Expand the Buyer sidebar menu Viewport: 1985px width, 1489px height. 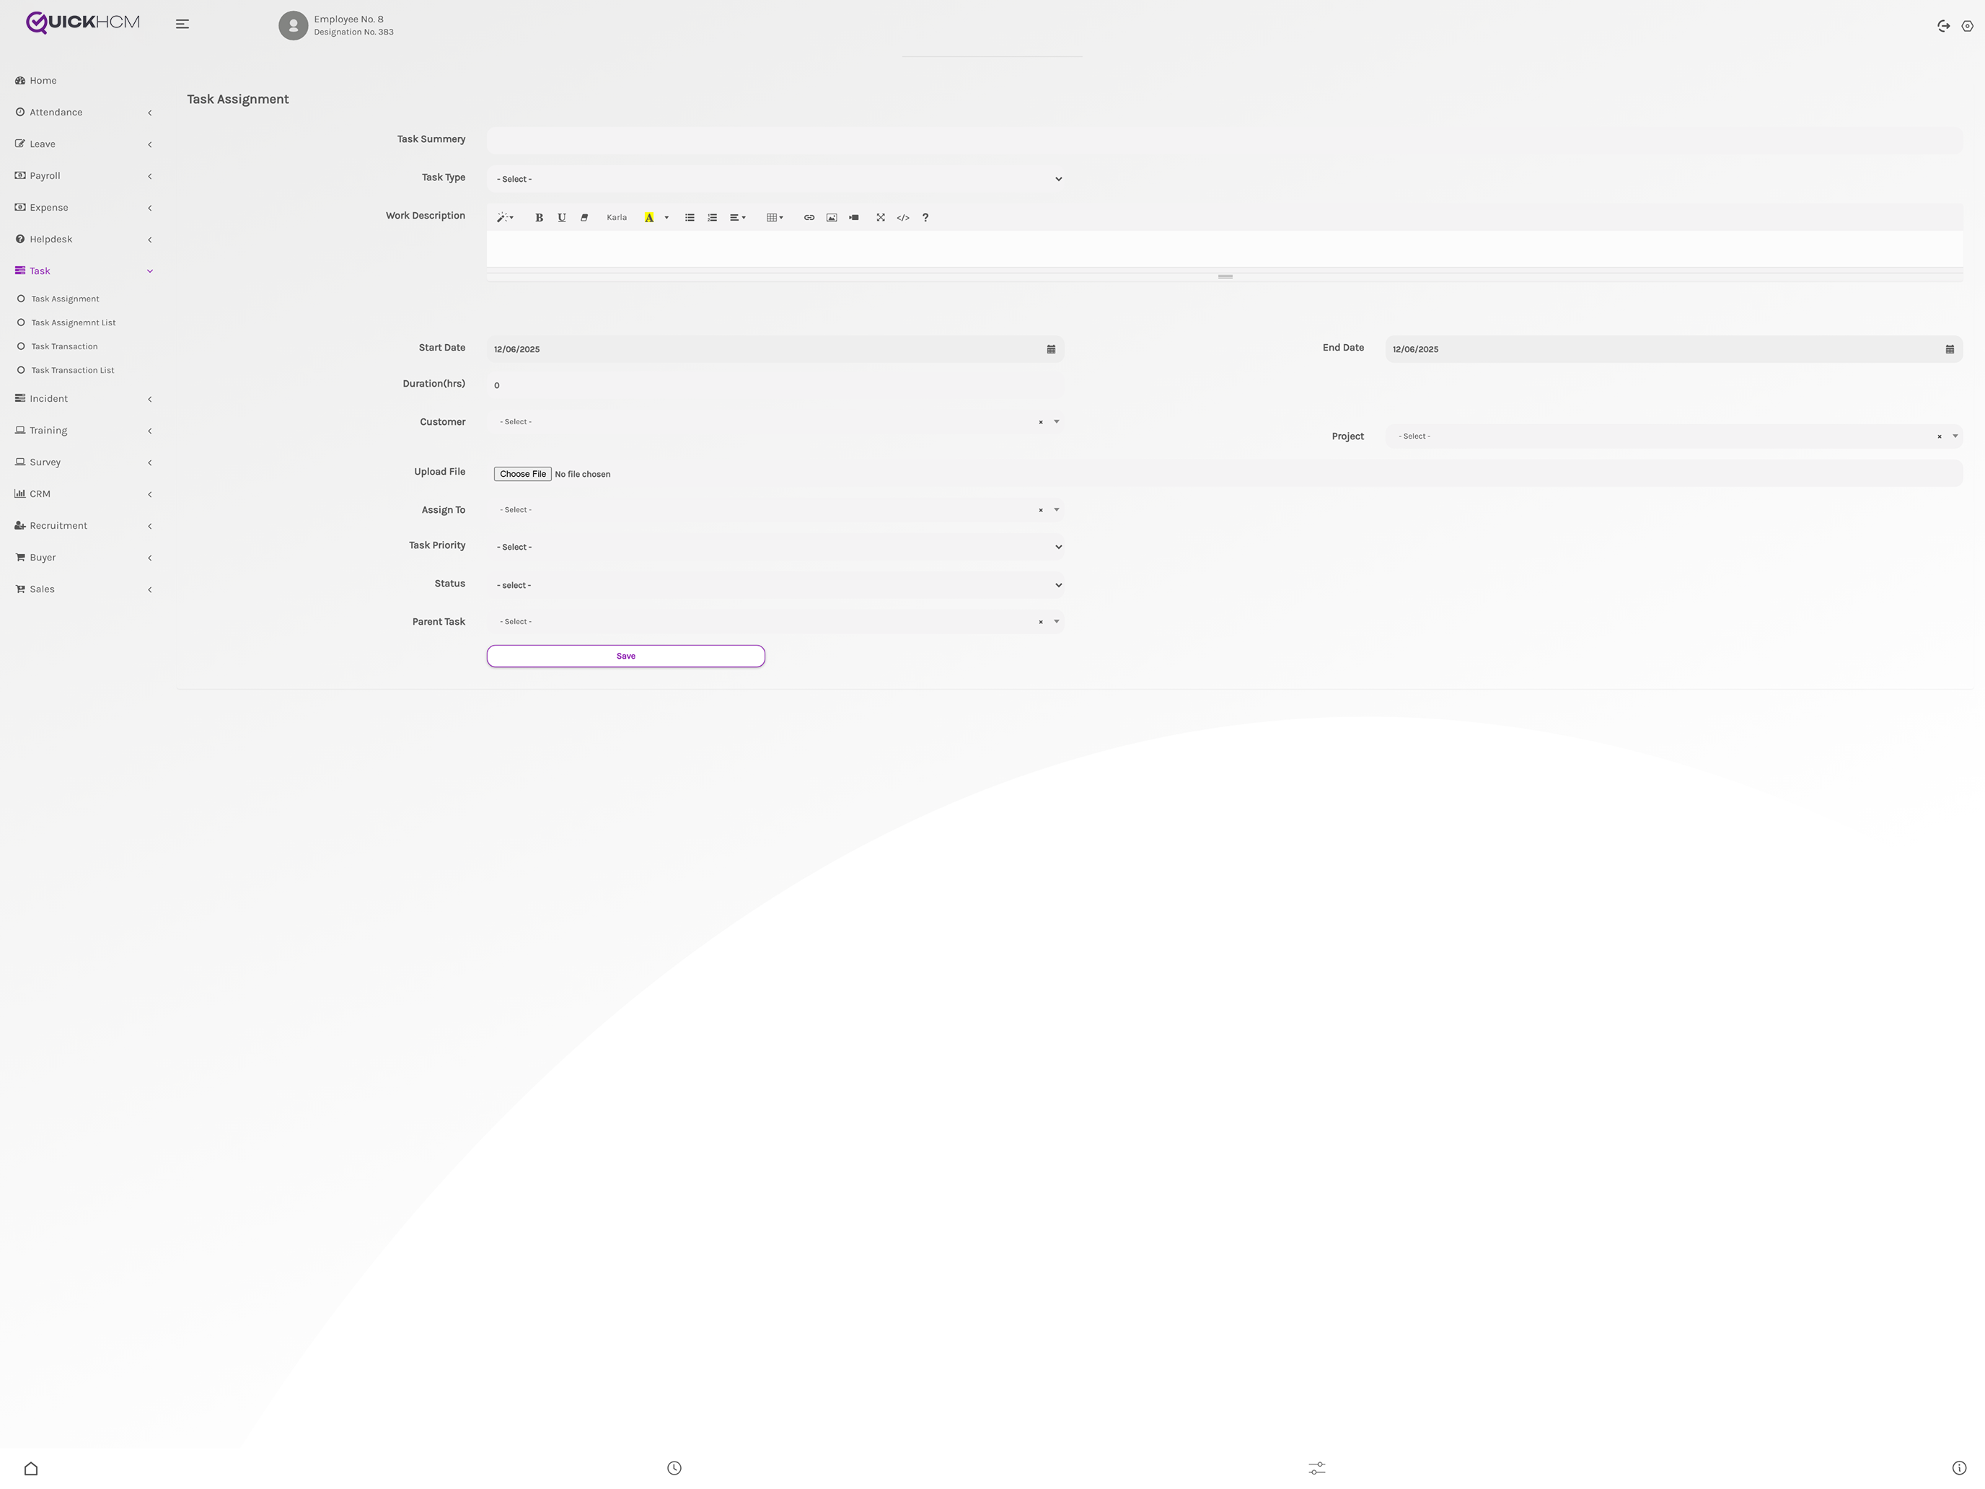[x=82, y=558]
